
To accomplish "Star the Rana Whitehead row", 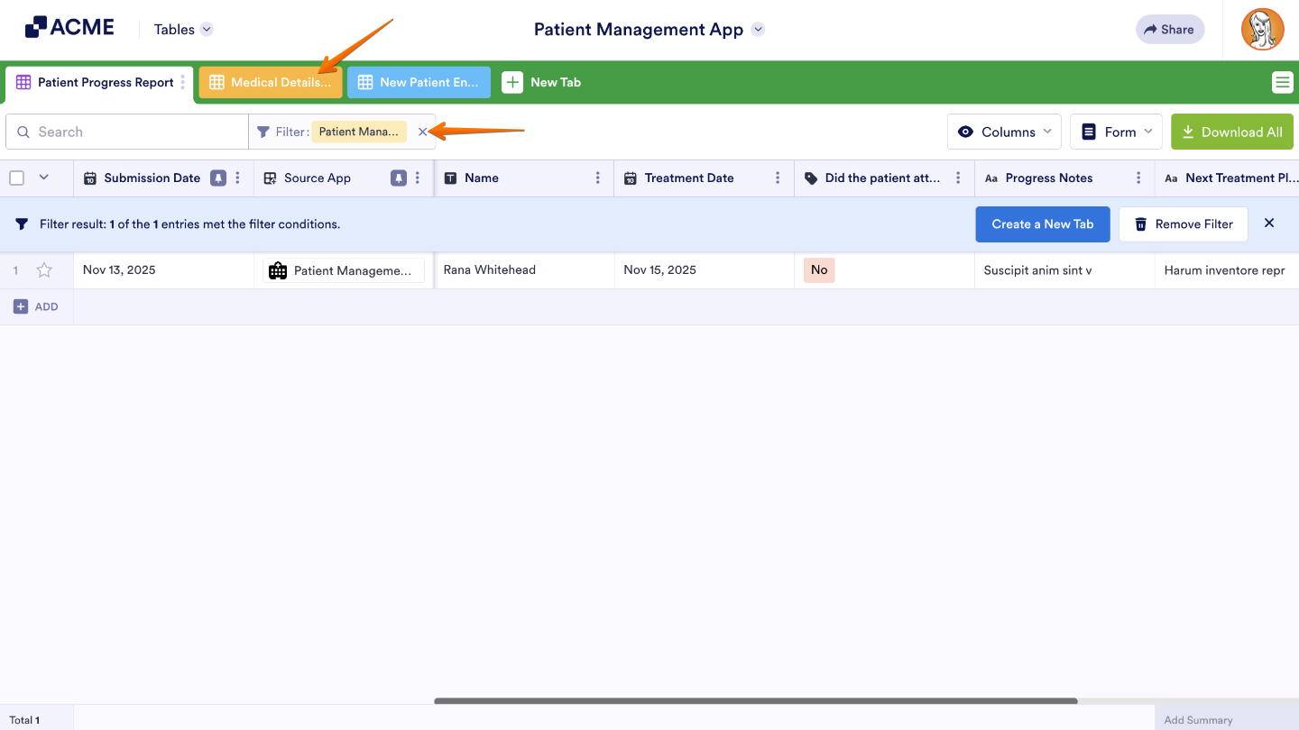I will coord(44,269).
